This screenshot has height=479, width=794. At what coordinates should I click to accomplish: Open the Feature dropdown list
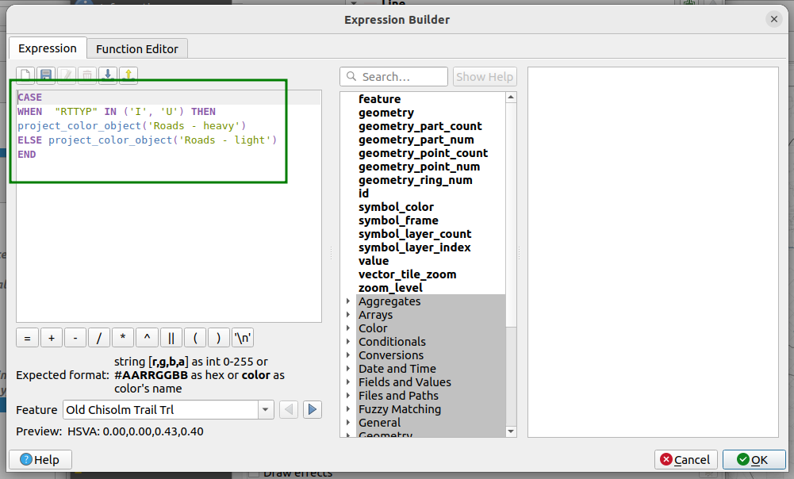pyautogui.click(x=265, y=409)
